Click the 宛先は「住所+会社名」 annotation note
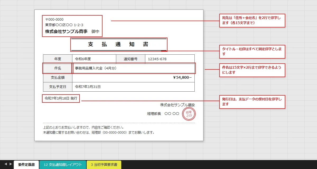This screenshot has width=317, height=169. click(252, 20)
